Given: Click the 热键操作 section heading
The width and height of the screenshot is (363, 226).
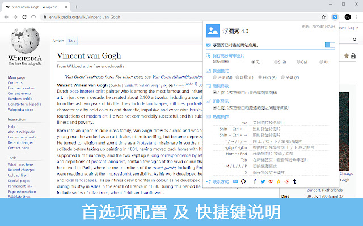Looking at the screenshot, I should [221, 117].
